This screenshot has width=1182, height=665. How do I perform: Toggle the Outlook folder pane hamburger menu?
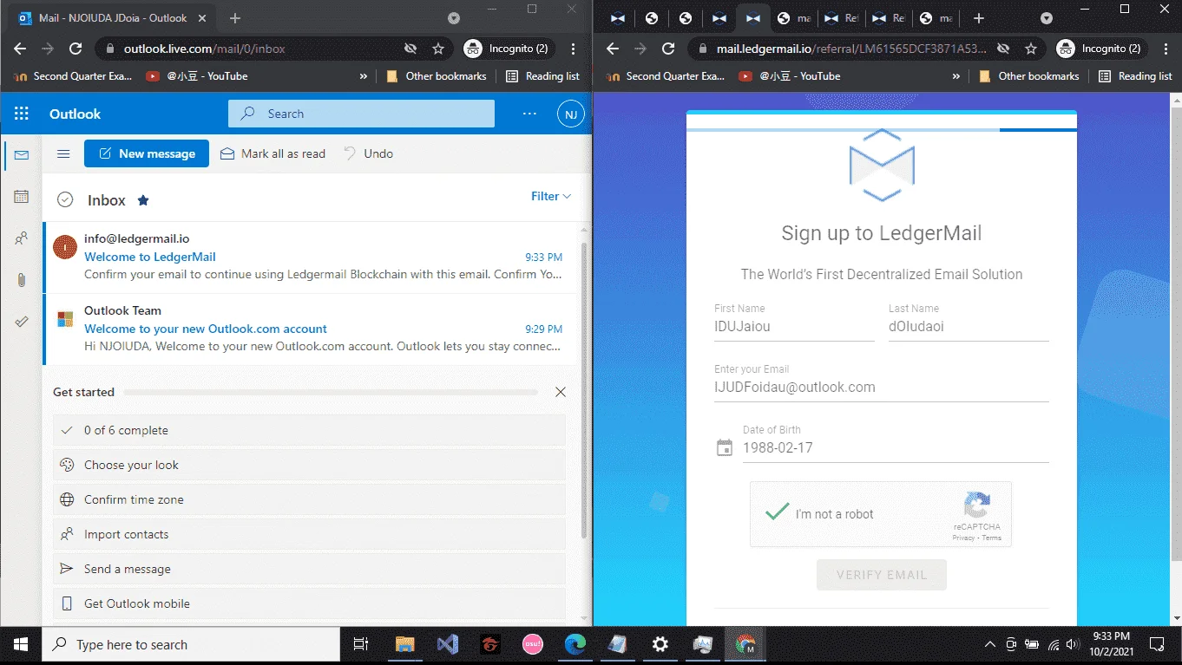pos(63,153)
